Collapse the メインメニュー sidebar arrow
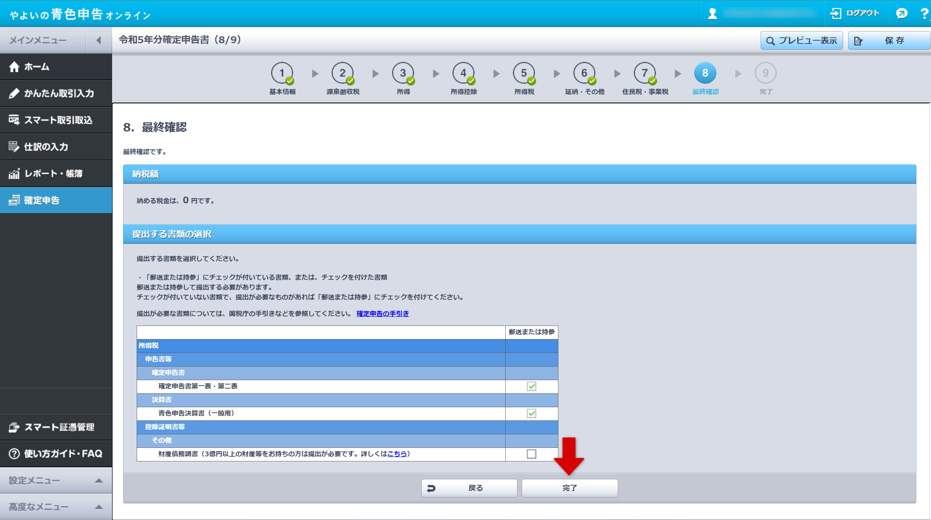Viewport: 931px width, 520px height. point(99,40)
